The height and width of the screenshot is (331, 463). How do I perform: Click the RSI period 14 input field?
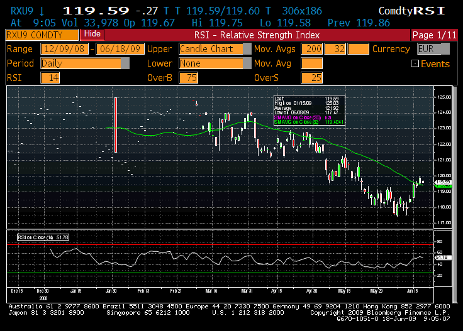(50, 78)
